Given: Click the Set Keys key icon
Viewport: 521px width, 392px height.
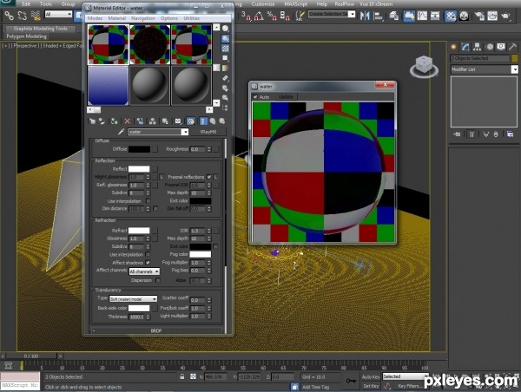Looking at the screenshot, I should click(x=351, y=381).
